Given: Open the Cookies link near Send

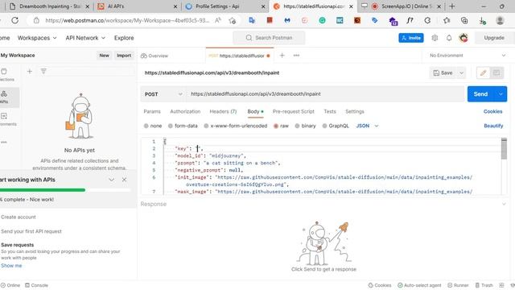Looking at the screenshot, I should (492, 111).
